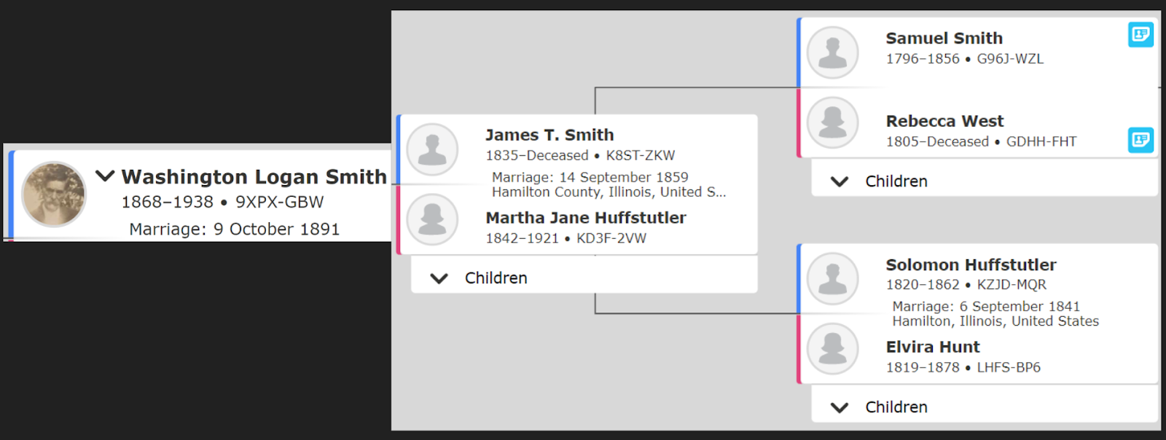Select James T. Smith name

coord(549,135)
